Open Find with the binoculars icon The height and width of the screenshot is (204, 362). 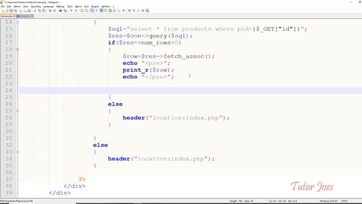(61, 11)
